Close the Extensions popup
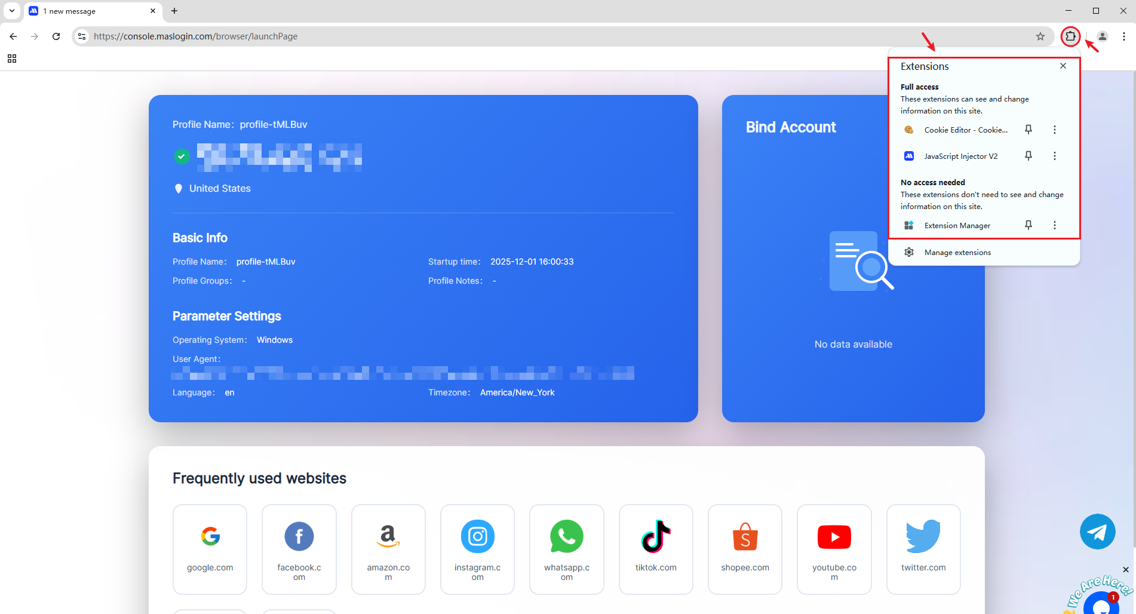The width and height of the screenshot is (1136, 614). click(x=1063, y=66)
